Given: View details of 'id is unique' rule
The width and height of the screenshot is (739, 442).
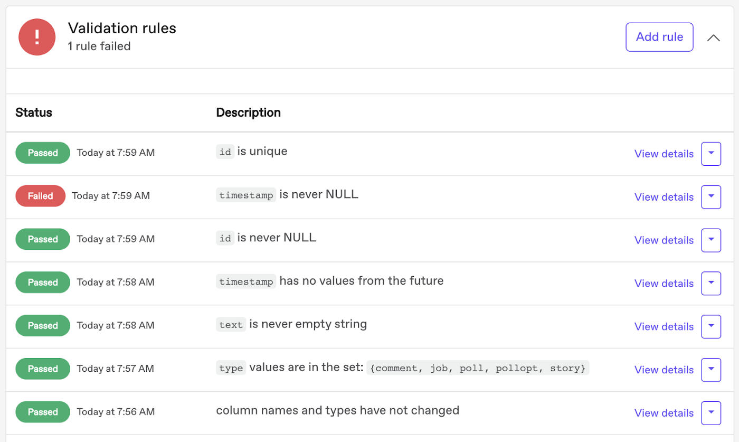Looking at the screenshot, I should pos(664,154).
